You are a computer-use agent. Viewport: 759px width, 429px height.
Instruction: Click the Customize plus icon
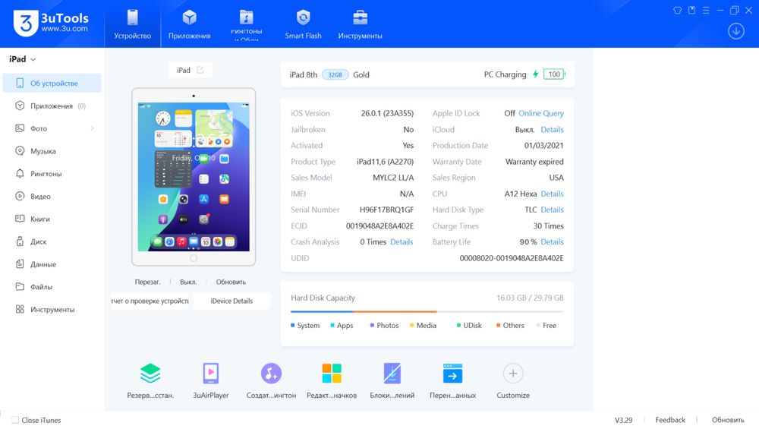coord(513,374)
